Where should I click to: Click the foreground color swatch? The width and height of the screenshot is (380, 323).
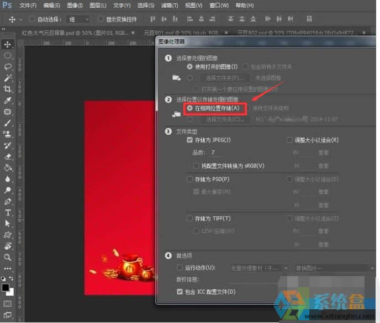click(x=6, y=287)
